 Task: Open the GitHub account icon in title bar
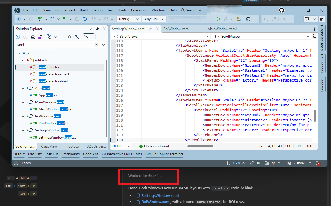(281, 10)
